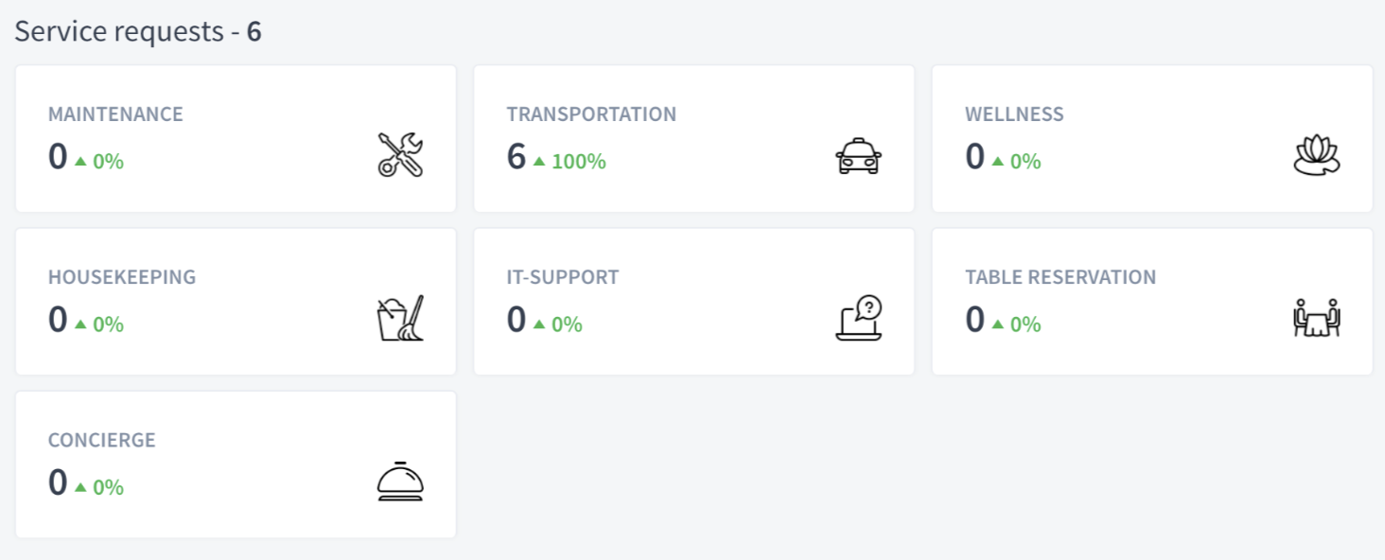1385x560 pixels.
Task: Click the Maintenance wrench and screwdriver icon
Action: click(x=400, y=155)
